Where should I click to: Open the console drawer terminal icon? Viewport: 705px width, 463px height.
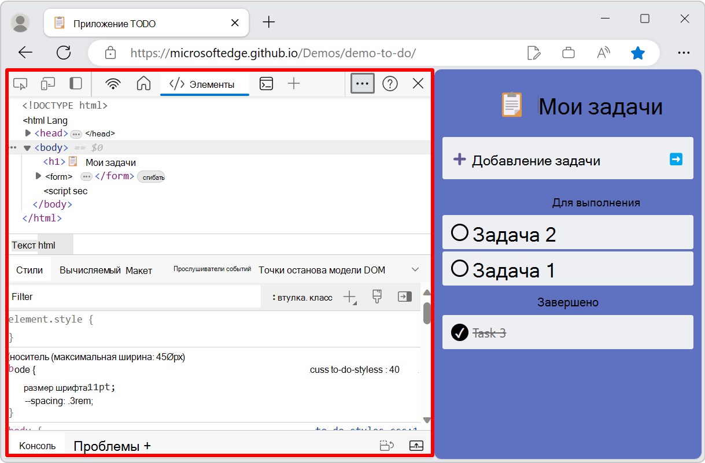266,83
